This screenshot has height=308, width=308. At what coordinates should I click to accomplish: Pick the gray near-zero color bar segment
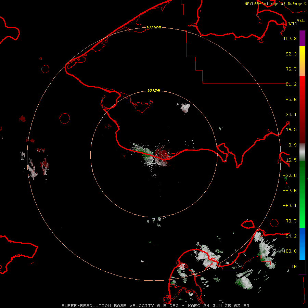(302, 152)
